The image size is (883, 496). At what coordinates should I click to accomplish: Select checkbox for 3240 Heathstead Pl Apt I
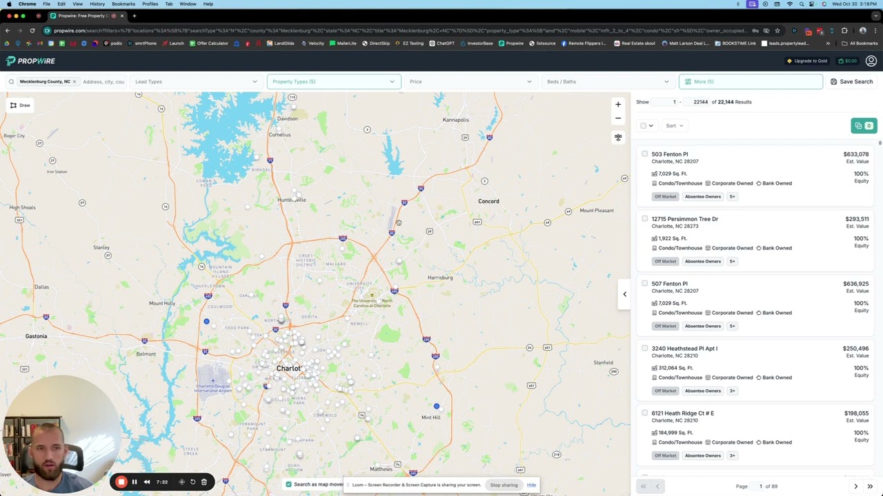[645, 348]
